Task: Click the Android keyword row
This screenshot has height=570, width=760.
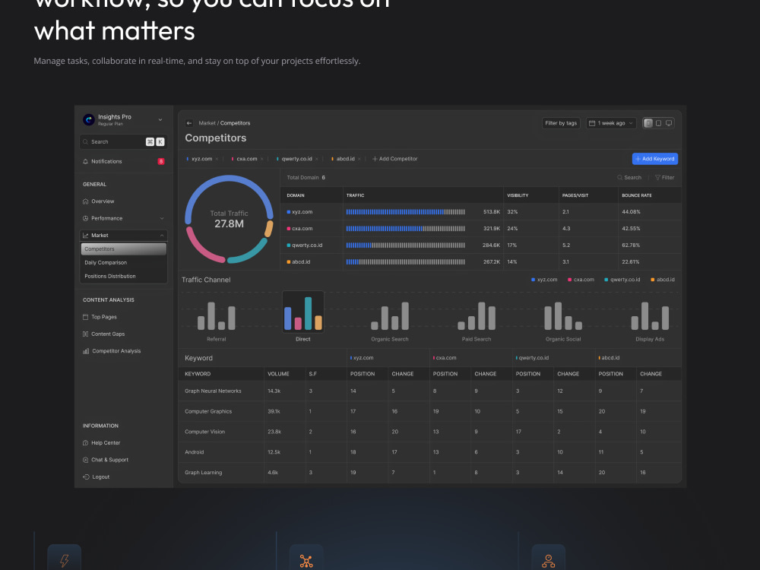Action: (x=430, y=452)
